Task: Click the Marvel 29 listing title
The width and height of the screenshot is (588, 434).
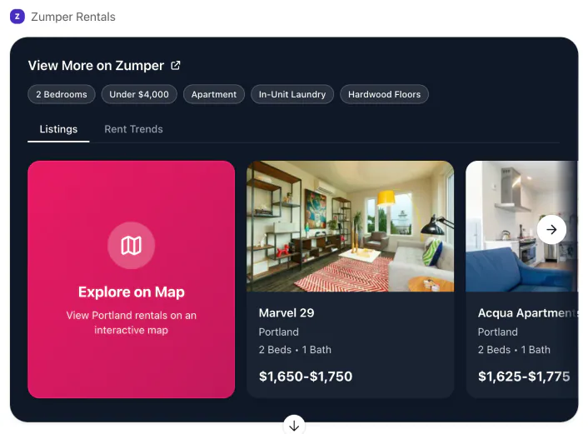Action: click(287, 313)
